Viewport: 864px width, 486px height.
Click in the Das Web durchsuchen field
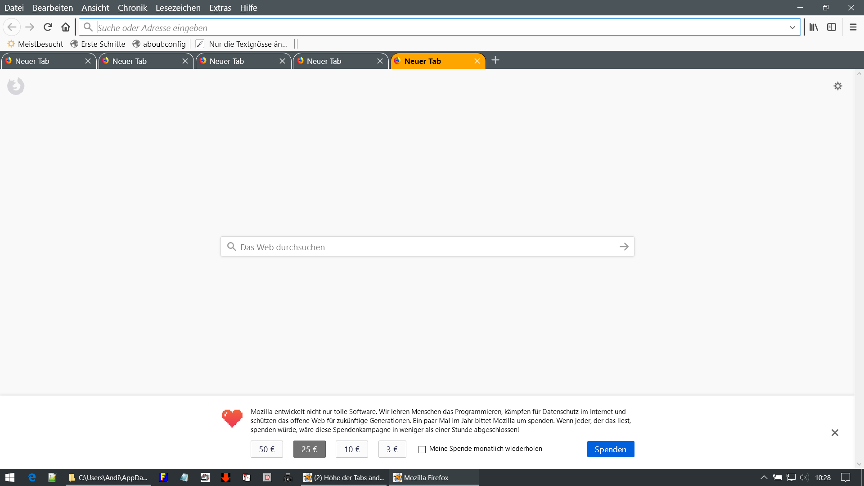point(423,247)
